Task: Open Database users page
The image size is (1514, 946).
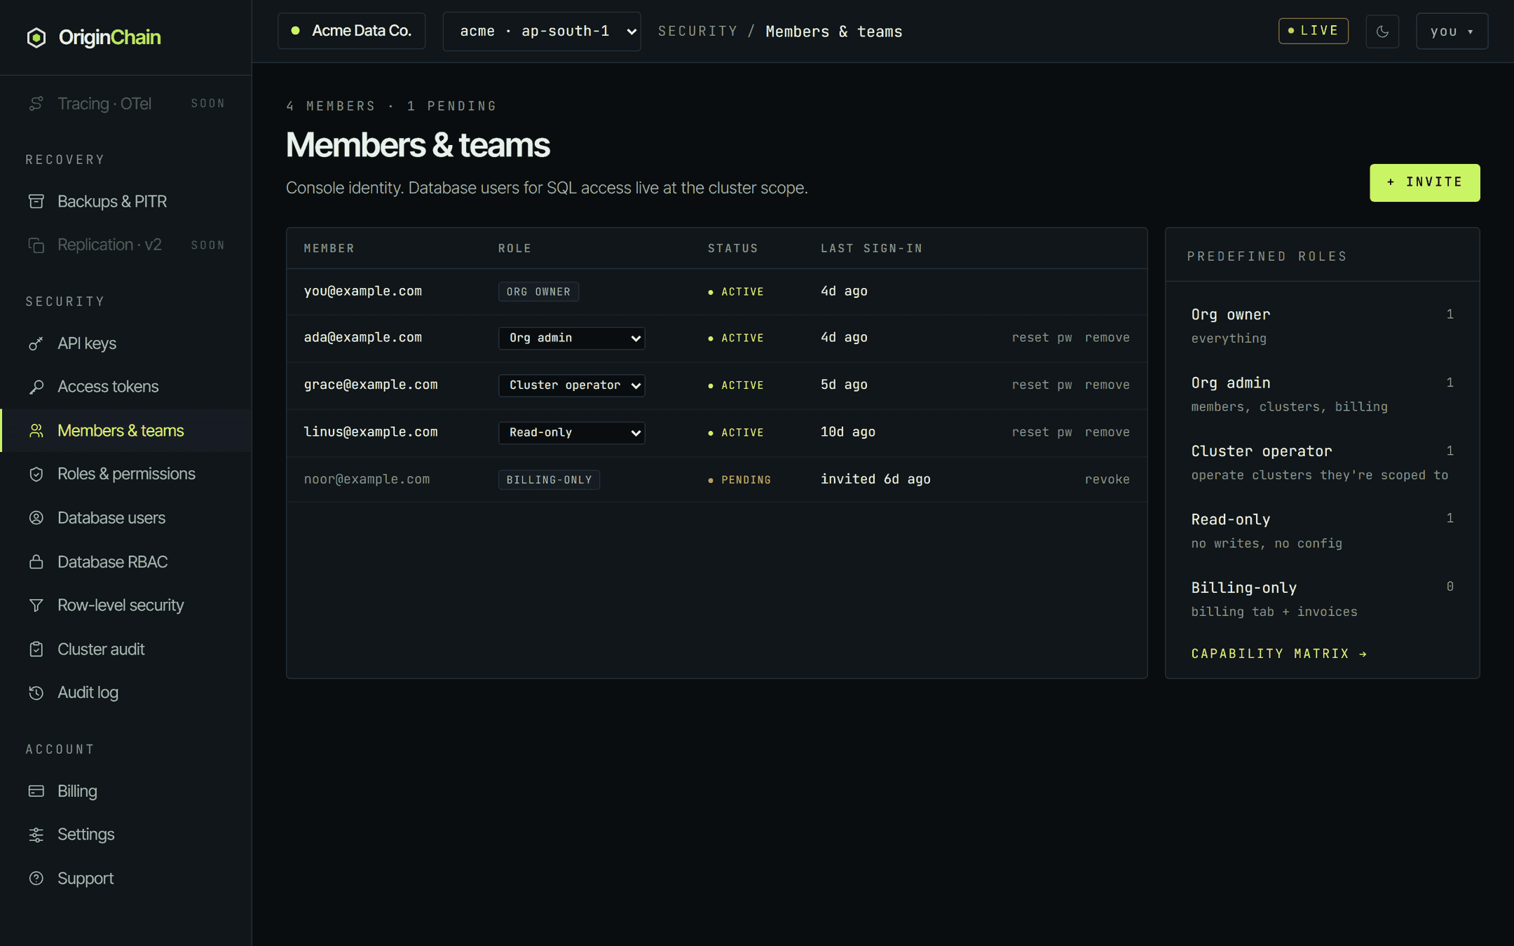Action: (x=126, y=518)
